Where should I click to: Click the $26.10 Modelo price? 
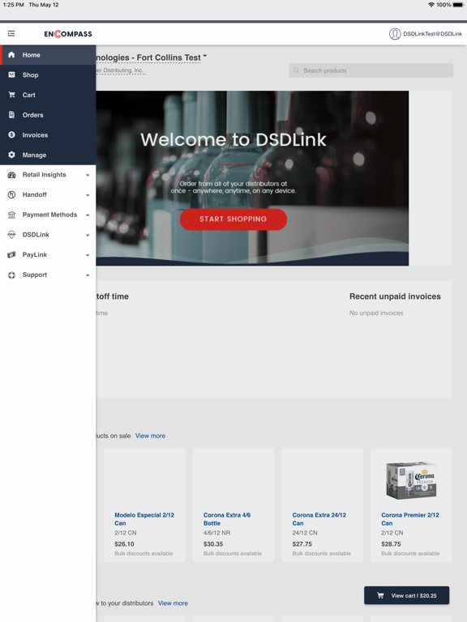124,544
